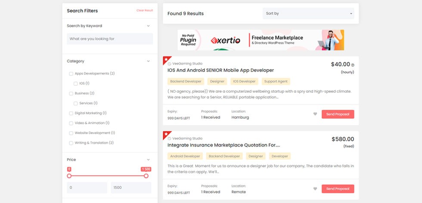
Task: Collapse the Price filter section
Action: coord(148,159)
